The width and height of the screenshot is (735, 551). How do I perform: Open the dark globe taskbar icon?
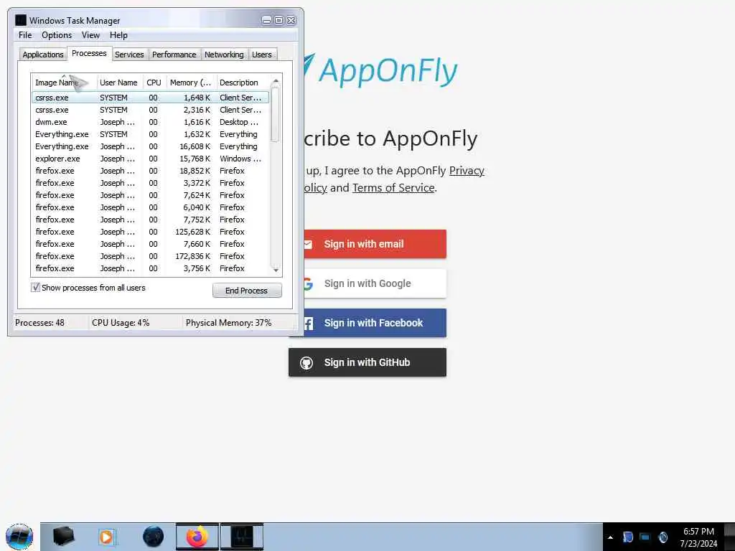coord(154,537)
